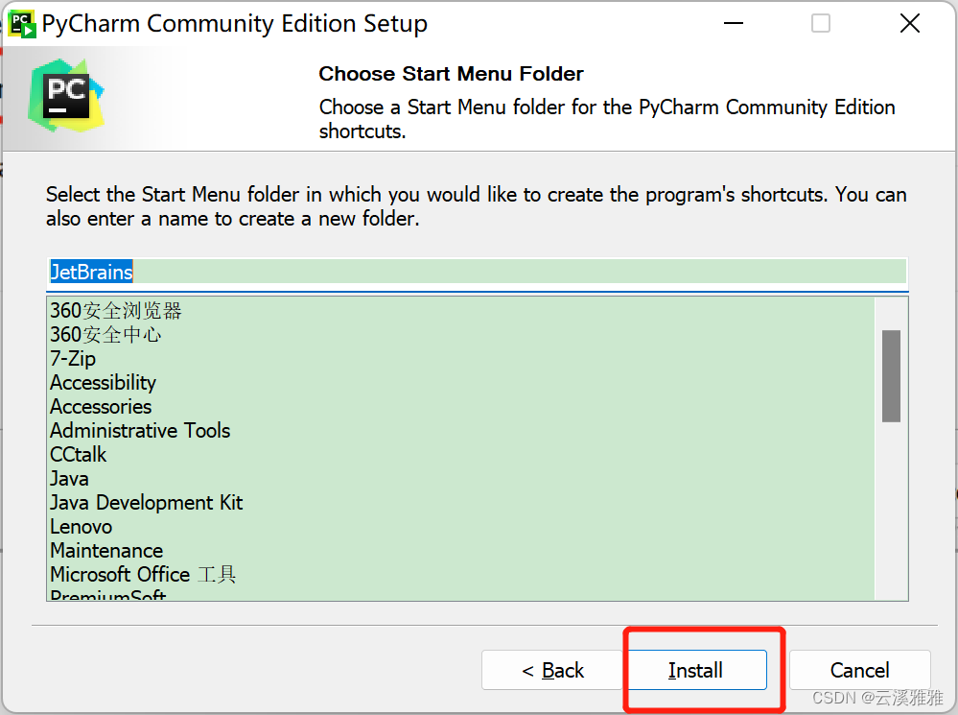
Task: Cancel the PyCharm setup
Action: [x=859, y=670]
